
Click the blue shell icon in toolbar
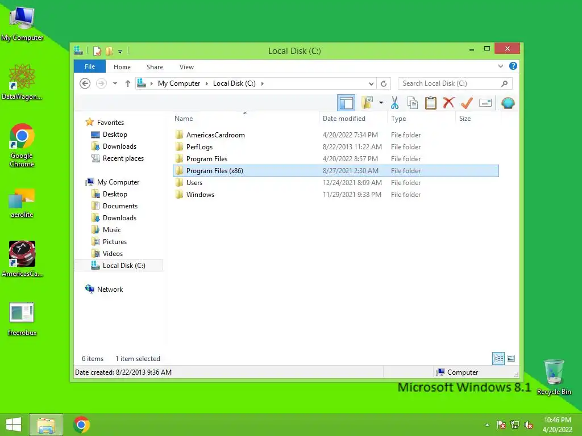pyautogui.click(x=508, y=103)
